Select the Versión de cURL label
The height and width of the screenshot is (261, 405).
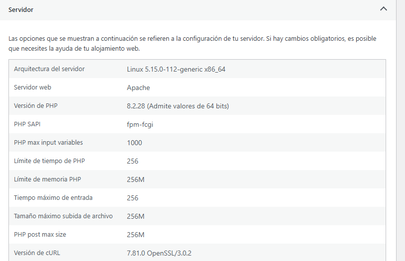37,253
